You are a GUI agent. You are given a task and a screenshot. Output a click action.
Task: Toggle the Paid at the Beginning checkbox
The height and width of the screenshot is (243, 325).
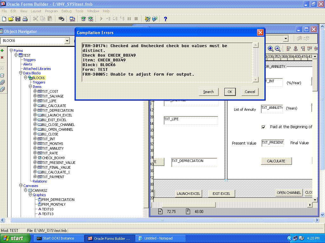pyautogui.click(x=263, y=127)
